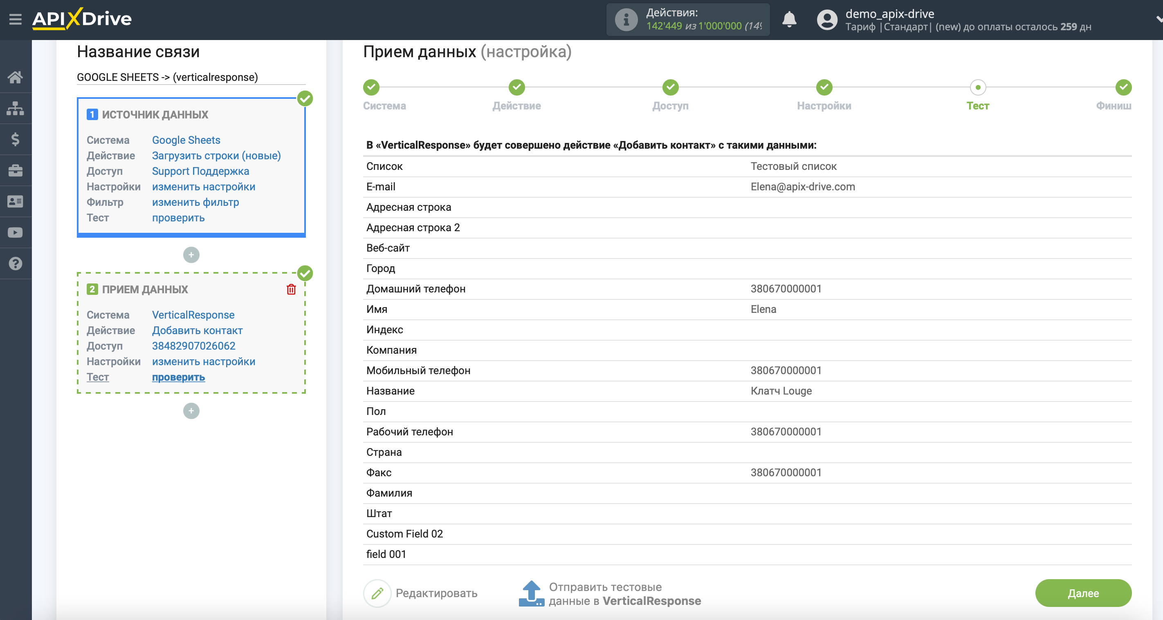
Task: Click the Custom Field 02 row label
Action: 404,534
